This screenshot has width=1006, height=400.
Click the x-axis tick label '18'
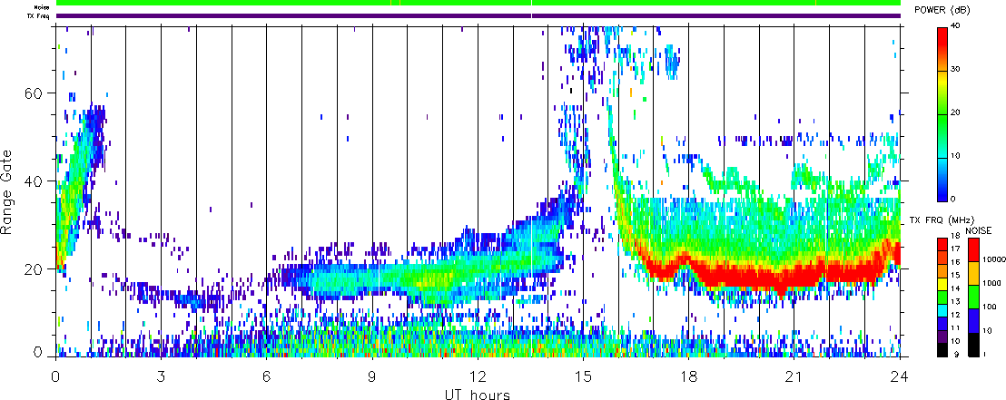click(688, 376)
